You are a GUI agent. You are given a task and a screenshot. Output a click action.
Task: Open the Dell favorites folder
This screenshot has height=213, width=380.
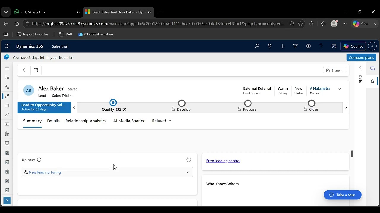[x=65, y=34]
